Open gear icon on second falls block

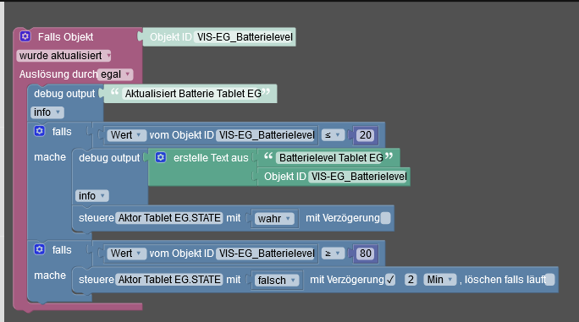[x=40, y=249]
